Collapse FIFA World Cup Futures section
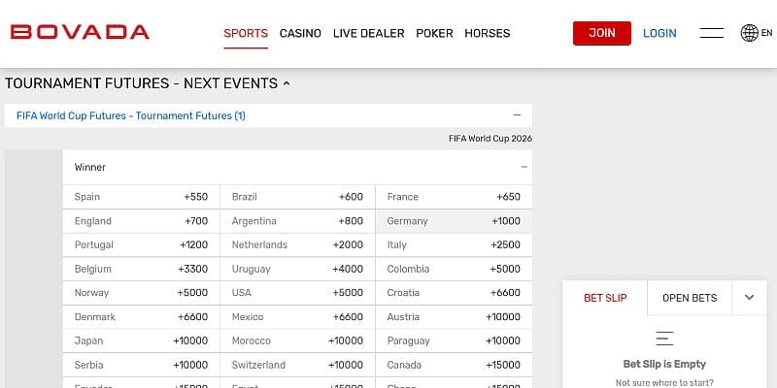The image size is (777, 388). pos(517,114)
